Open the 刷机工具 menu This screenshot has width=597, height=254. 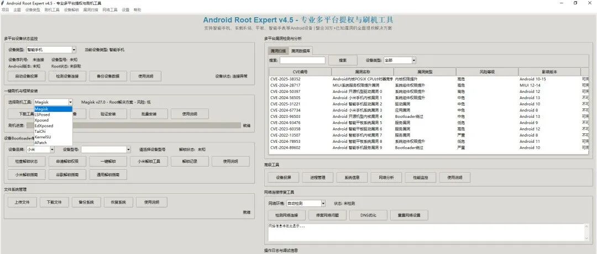(x=52, y=10)
